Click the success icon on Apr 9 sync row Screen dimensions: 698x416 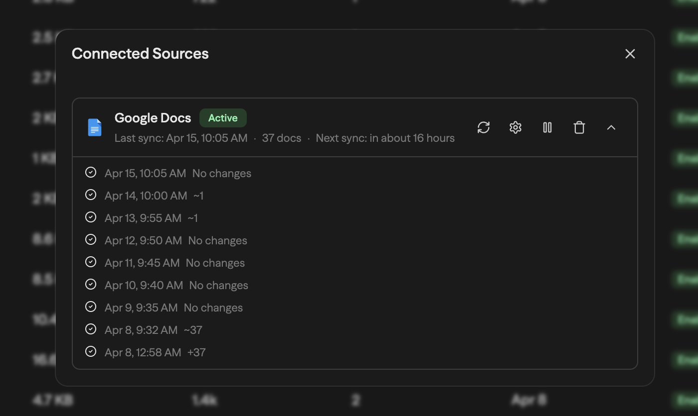pyautogui.click(x=91, y=307)
